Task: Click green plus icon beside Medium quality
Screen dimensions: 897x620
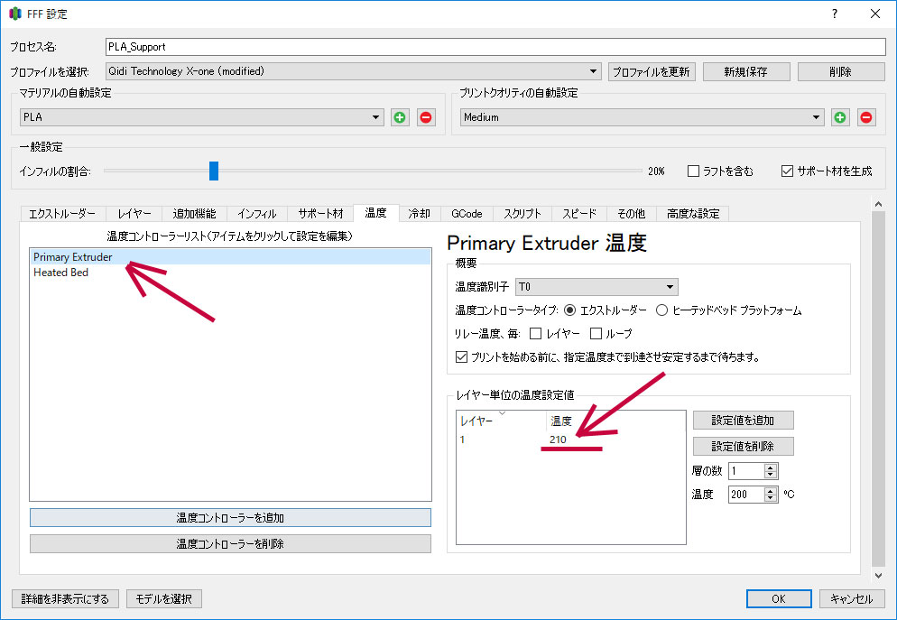Action: click(840, 117)
